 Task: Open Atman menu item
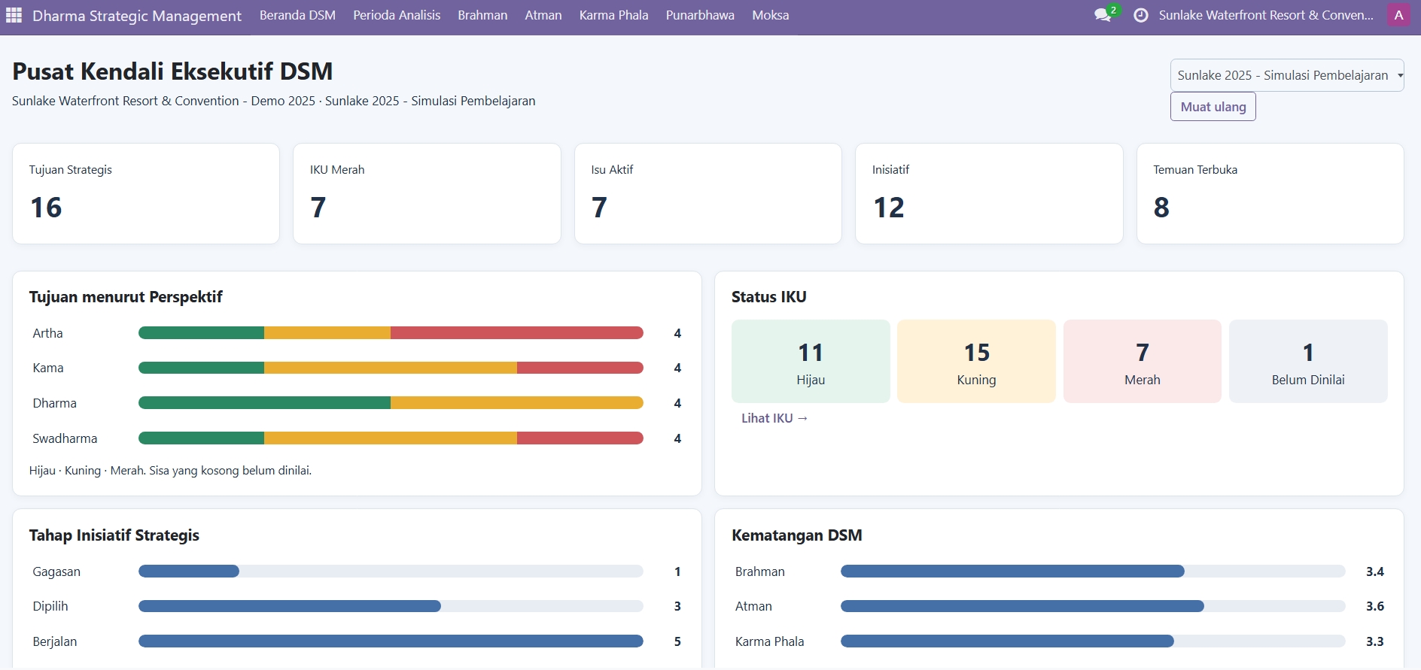[x=543, y=15]
